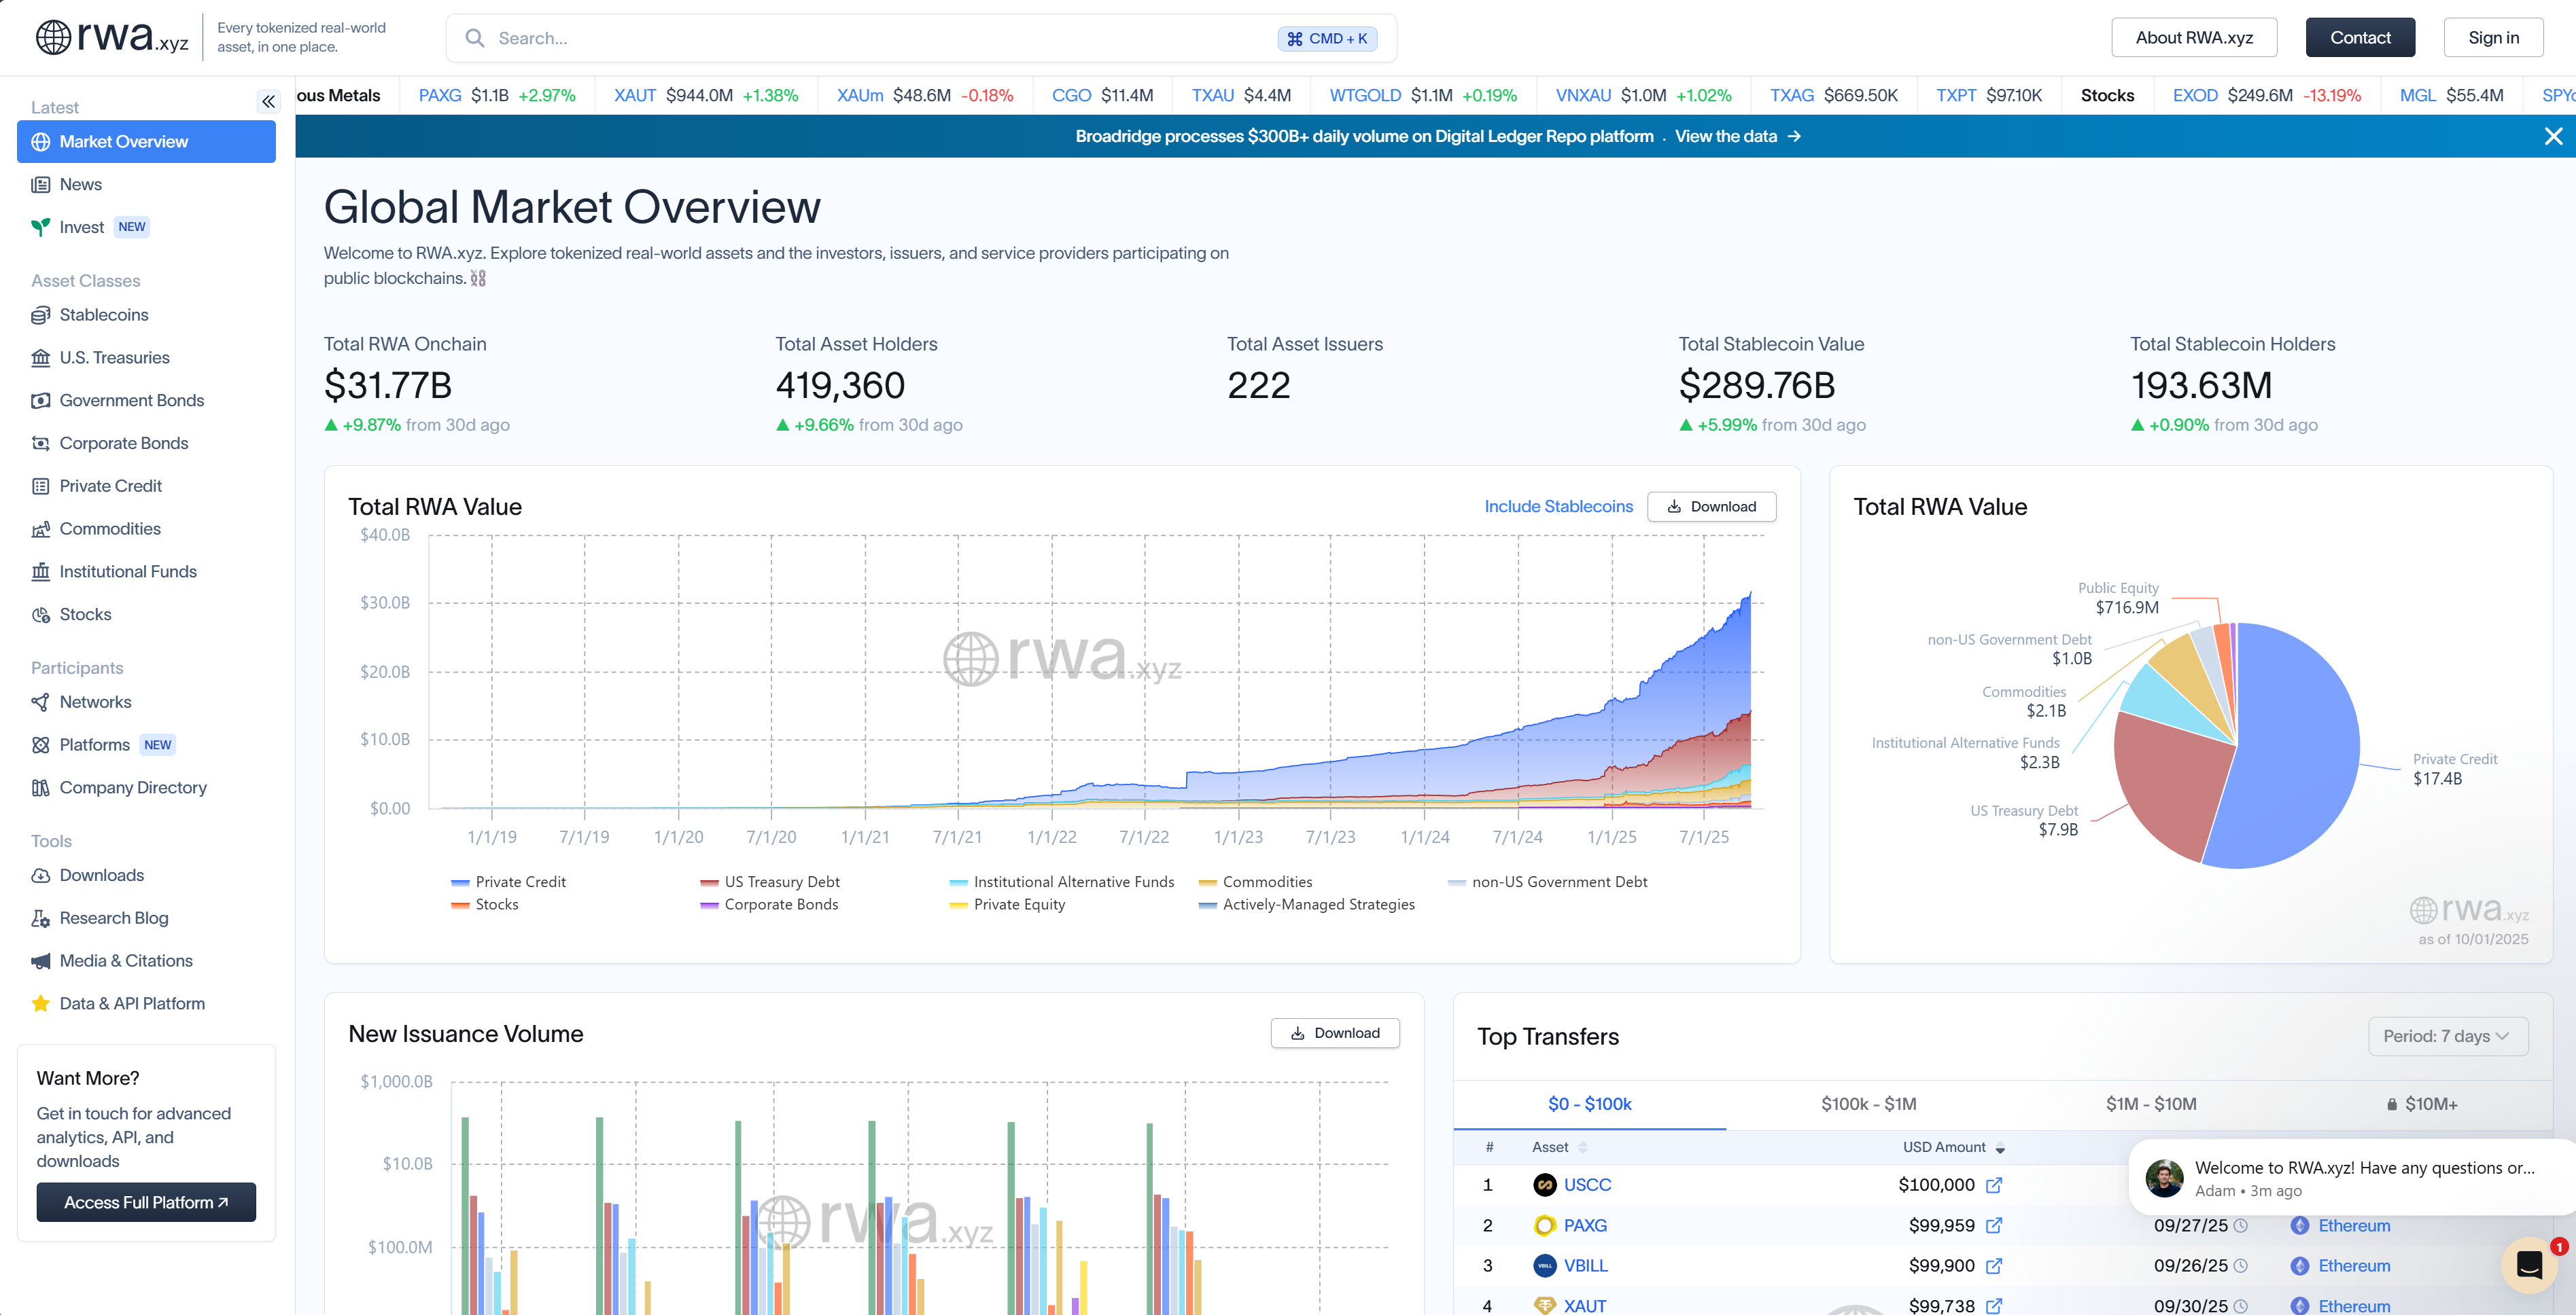Screen dimensions: 2576x1315
Task: Click external link icon next to USCC amount
Action: [1993, 1185]
